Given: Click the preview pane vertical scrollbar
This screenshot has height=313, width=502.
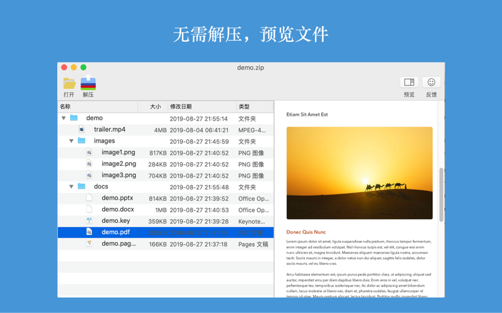Looking at the screenshot, I should click(441, 194).
